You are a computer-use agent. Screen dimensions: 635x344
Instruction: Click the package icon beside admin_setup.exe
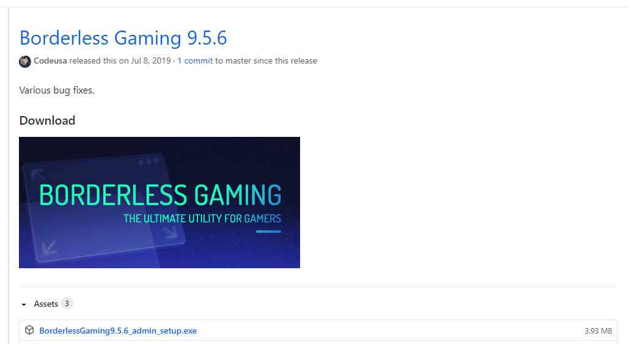[x=29, y=330]
